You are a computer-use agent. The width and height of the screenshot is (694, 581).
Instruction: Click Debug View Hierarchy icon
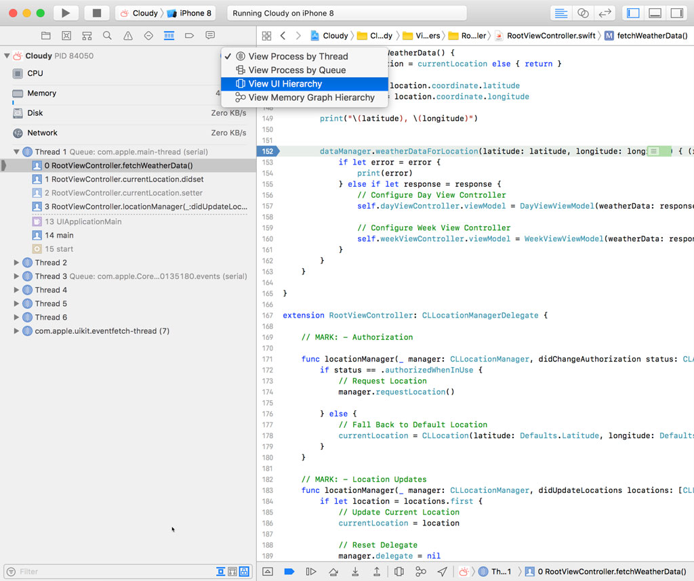coord(399,572)
